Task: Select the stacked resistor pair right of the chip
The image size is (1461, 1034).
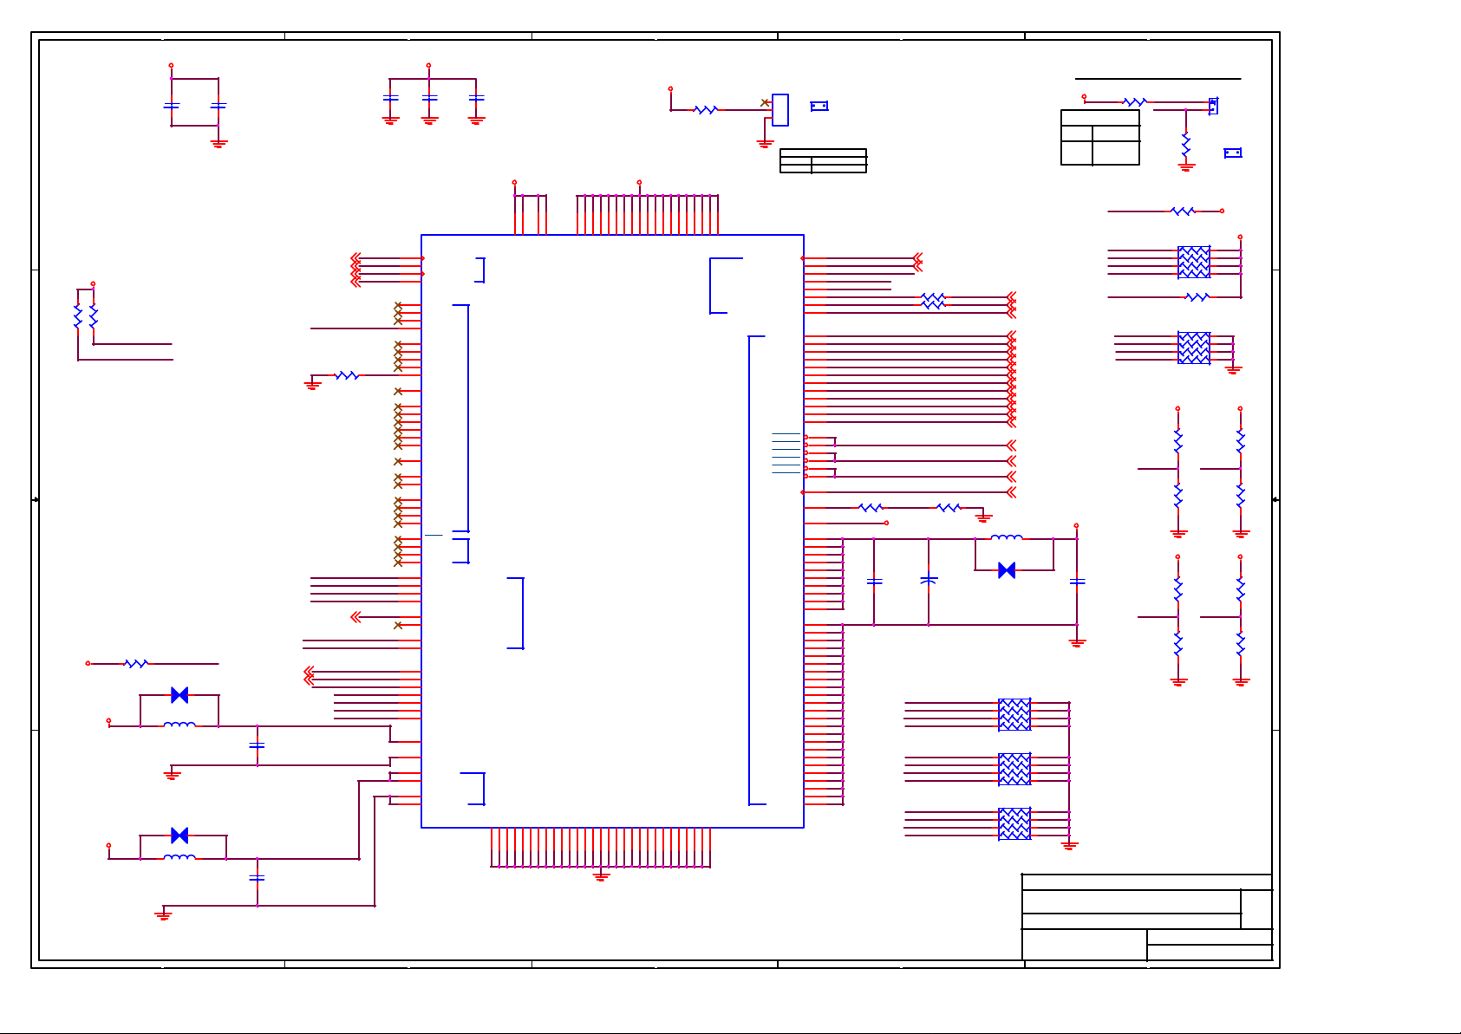Action: tap(933, 302)
